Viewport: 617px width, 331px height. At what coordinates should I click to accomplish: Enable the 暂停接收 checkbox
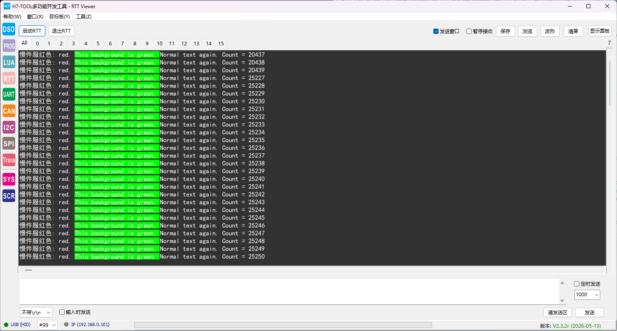pyautogui.click(x=469, y=31)
